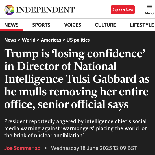Click the red Support Now button
Screen dimensions: 155x155
tap(123, 10)
